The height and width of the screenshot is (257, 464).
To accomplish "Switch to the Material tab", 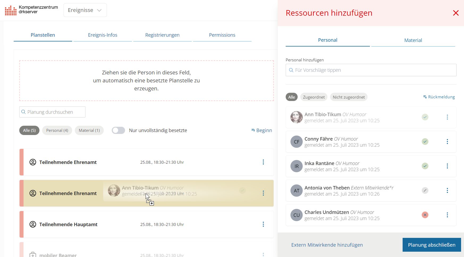I will (x=413, y=40).
